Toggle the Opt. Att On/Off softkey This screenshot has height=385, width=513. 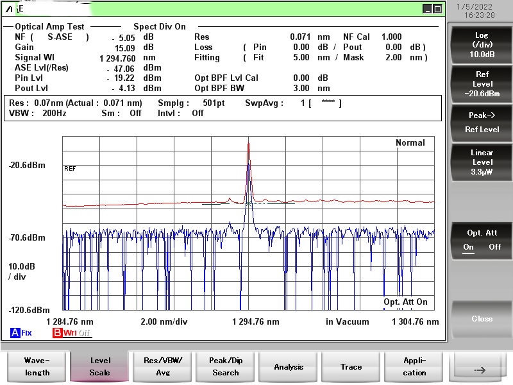click(482, 239)
